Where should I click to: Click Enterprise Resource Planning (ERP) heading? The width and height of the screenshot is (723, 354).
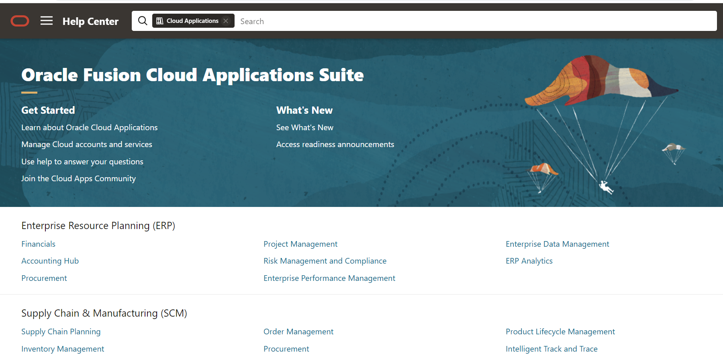point(98,225)
